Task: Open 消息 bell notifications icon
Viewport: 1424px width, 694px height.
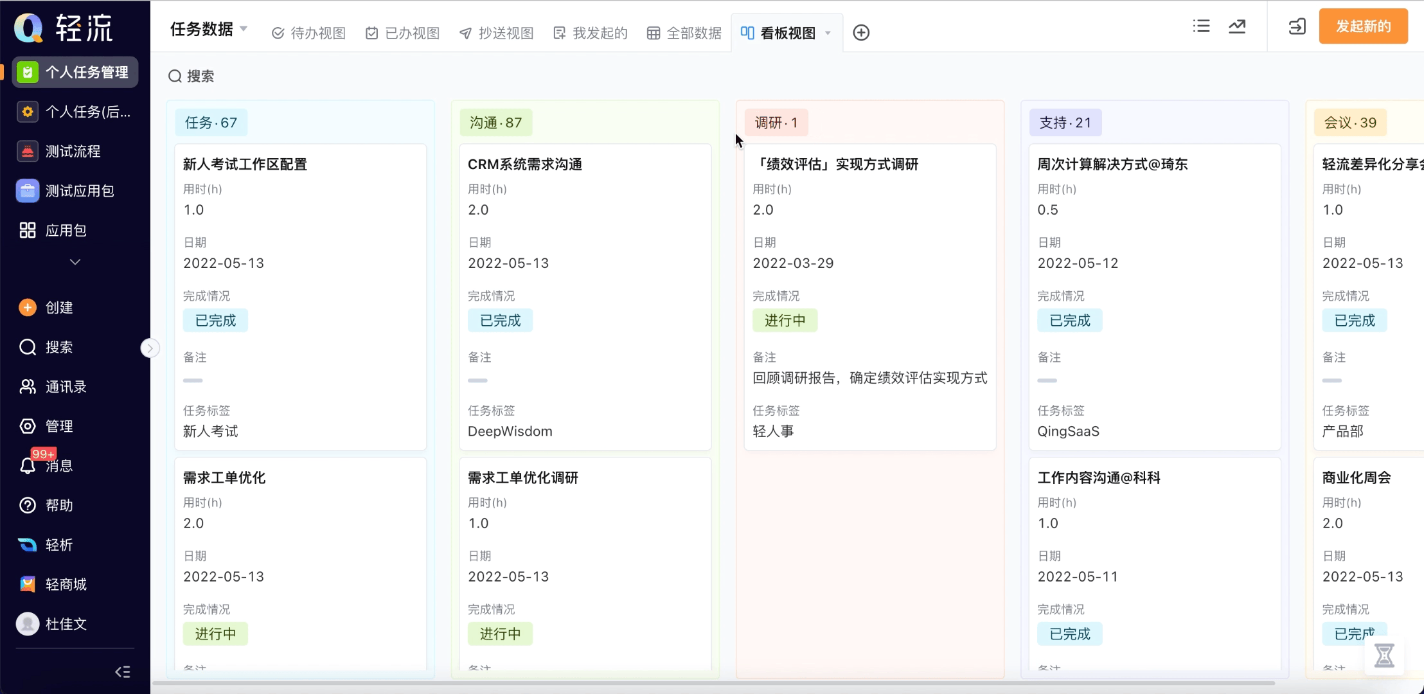Action: [28, 467]
